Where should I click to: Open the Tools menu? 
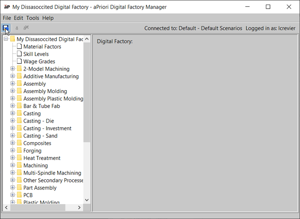[33, 18]
